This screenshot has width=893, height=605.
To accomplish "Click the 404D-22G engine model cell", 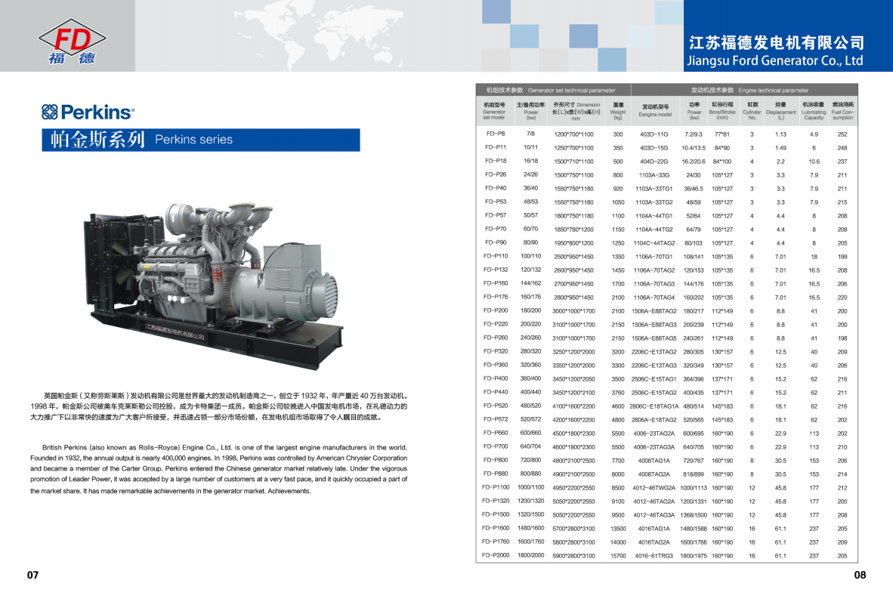I will [x=654, y=162].
